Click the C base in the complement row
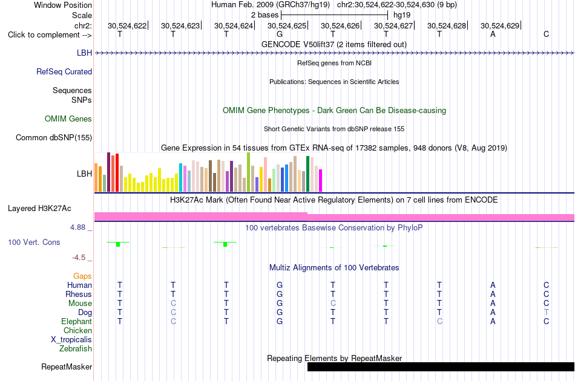The width and height of the screenshot is (575, 381). [x=546, y=34]
